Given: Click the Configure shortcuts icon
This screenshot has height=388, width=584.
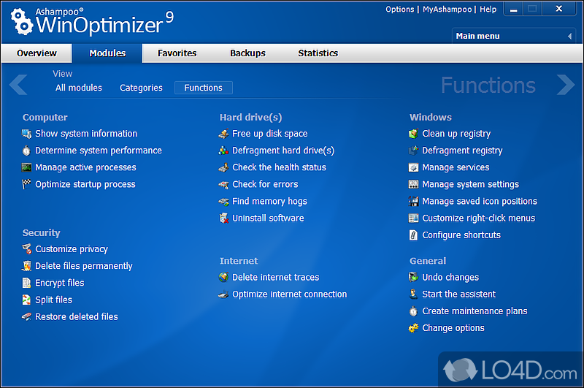Looking at the screenshot, I should (x=413, y=235).
